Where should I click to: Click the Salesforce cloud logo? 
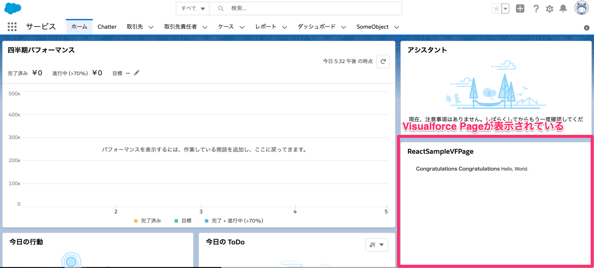(x=12, y=8)
